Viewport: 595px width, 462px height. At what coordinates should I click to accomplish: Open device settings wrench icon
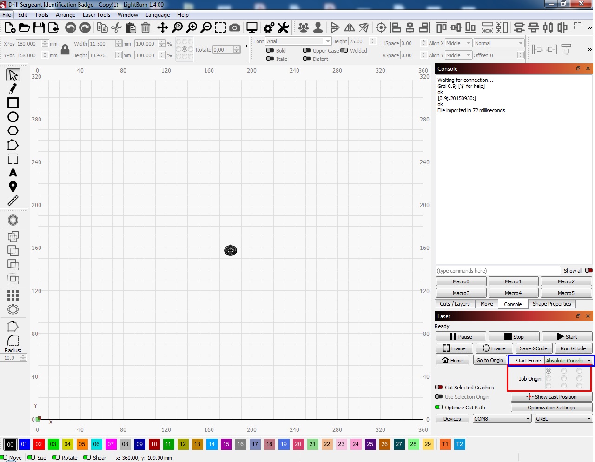coord(283,27)
